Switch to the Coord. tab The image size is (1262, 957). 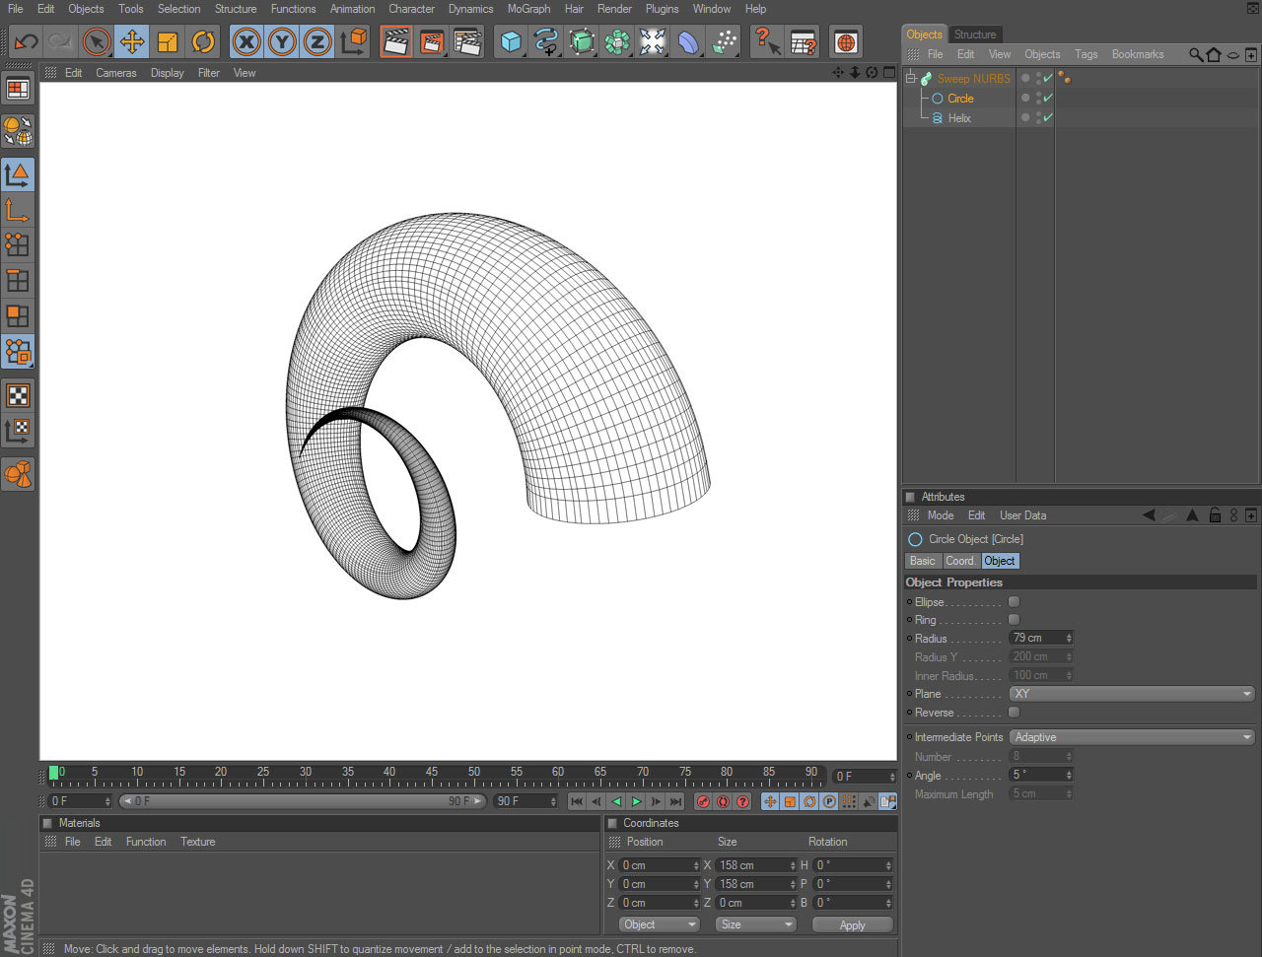960,561
